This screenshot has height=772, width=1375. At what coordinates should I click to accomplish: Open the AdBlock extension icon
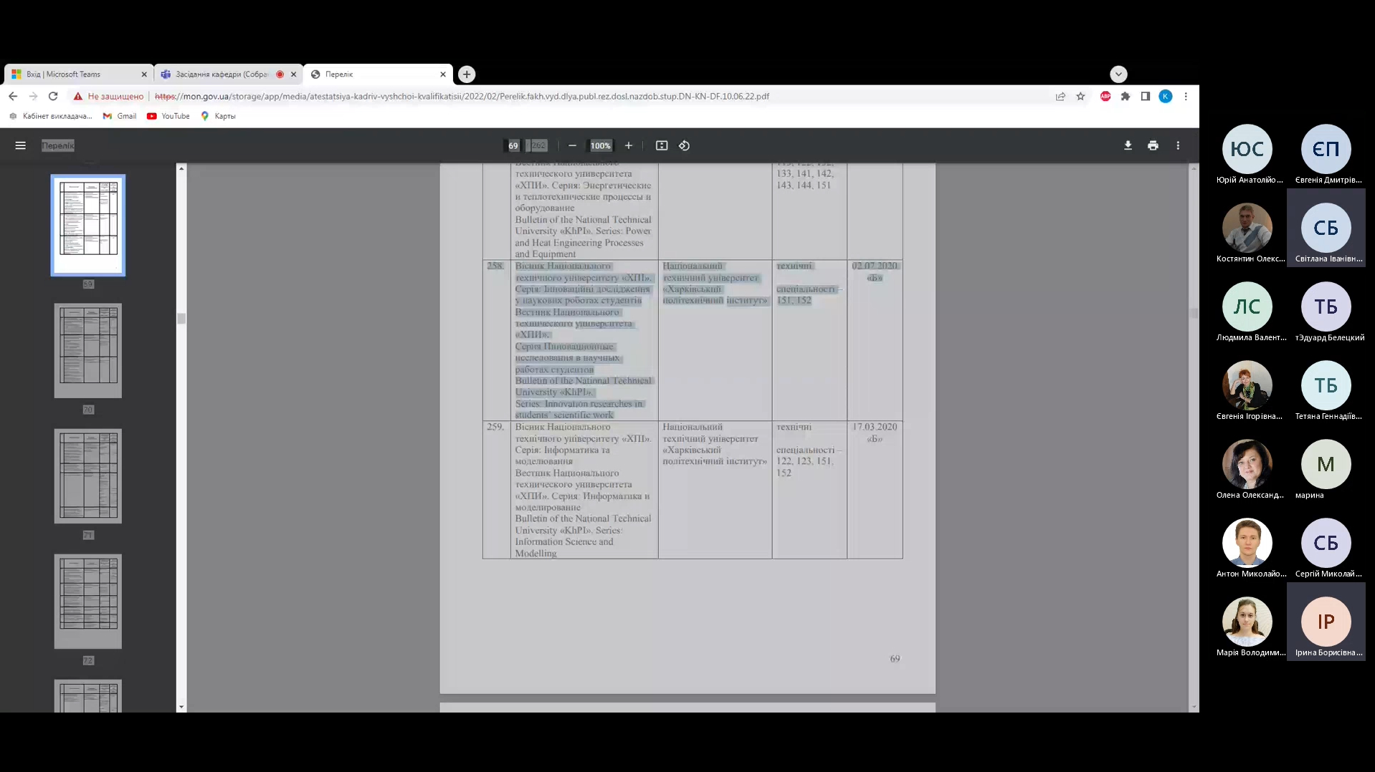(1105, 96)
